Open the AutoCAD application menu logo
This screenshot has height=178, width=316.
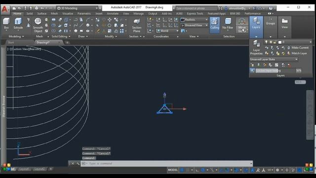(5, 9)
